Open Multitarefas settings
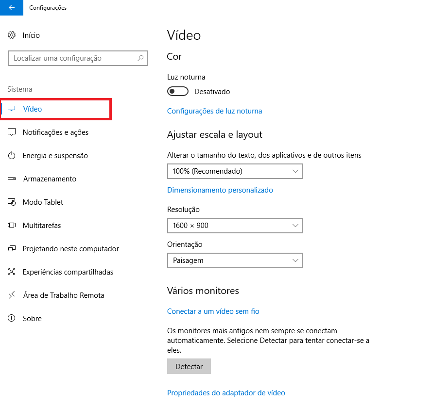The image size is (432, 406). (42, 225)
